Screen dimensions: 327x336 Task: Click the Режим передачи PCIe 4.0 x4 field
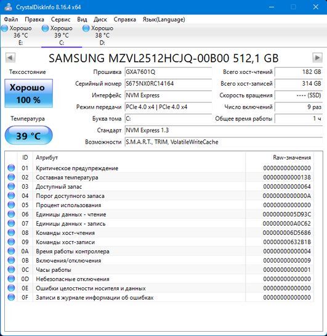(168, 107)
